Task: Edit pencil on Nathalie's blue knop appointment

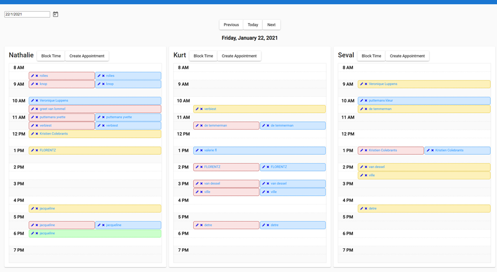Action: click(99, 84)
